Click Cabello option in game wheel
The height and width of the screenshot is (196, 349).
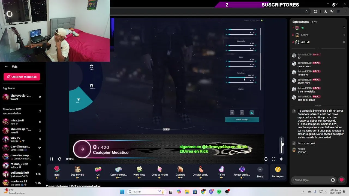coord(92,87)
